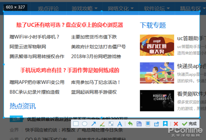Select the text annotation tool

(119, 124)
